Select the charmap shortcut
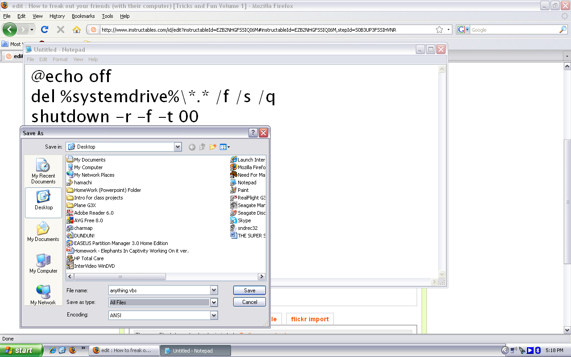 pos(79,228)
